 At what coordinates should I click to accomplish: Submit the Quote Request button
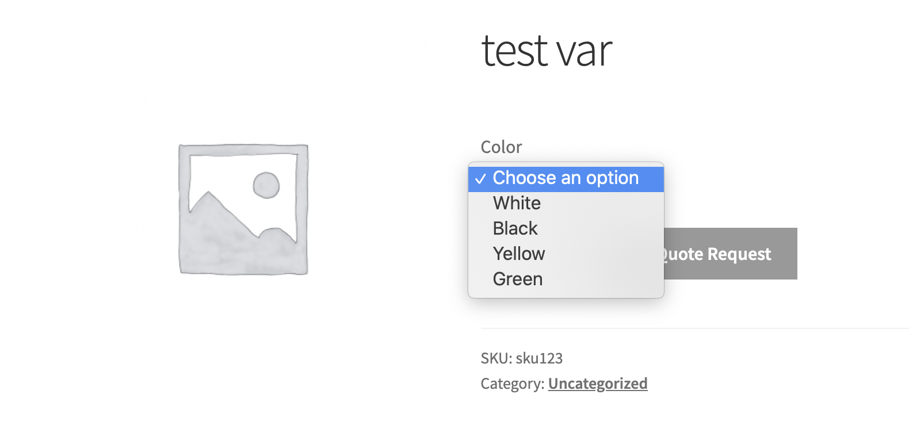[730, 254]
